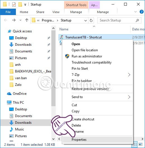Expand the ribbon with the chevron
Image resolution: width=145 pixels, height=148 pixels.
point(136,12)
